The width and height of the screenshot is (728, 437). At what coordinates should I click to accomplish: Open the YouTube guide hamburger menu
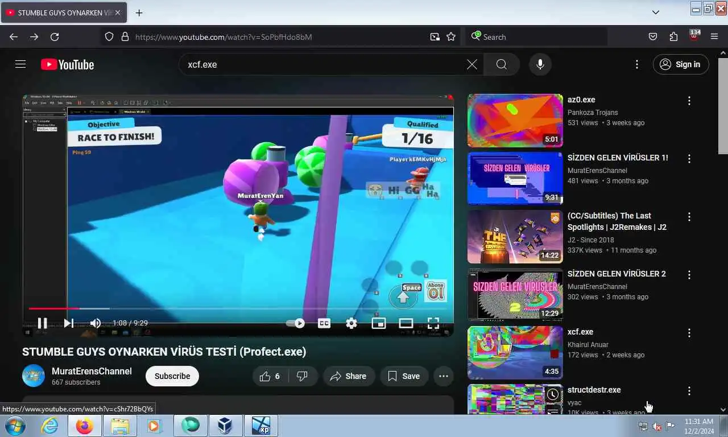click(x=20, y=64)
